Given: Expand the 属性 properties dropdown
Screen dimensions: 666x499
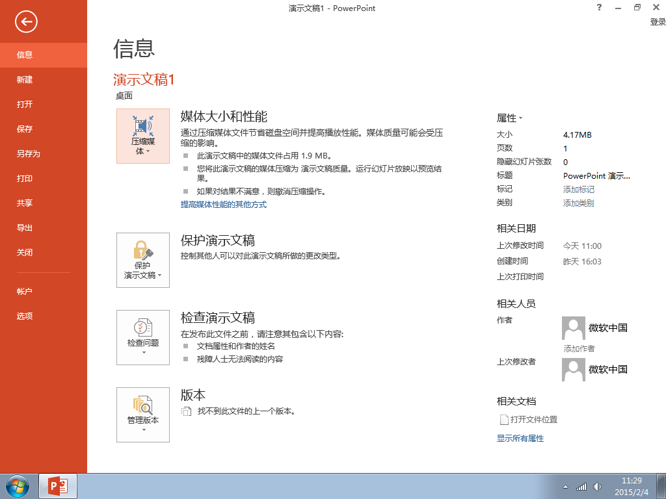Looking at the screenshot, I should click(509, 118).
